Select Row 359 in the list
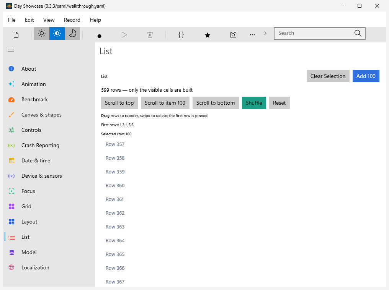The image size is (389, 290). pos(240,172)
